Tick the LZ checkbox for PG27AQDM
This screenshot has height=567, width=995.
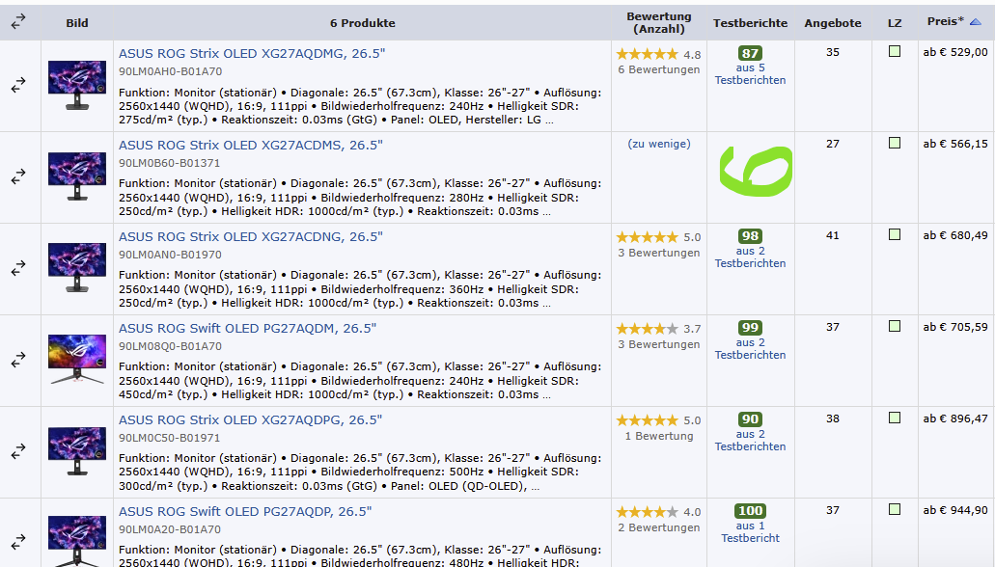[x=895, y=326]
